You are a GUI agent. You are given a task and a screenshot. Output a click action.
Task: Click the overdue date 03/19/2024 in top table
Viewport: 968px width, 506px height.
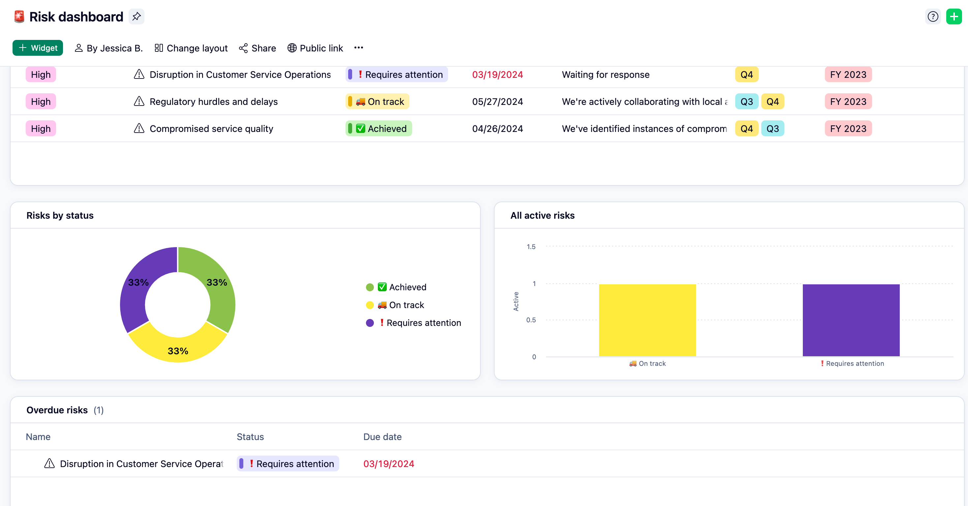point(497,75)
